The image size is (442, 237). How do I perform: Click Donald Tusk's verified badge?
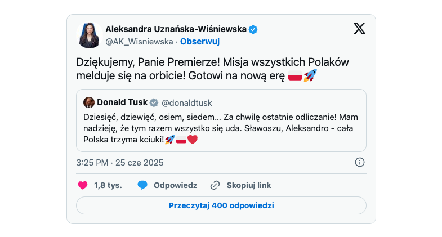pyautogui.click(x=154, y=102)
